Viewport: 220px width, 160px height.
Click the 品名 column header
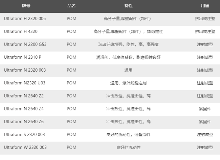(71, 6)
